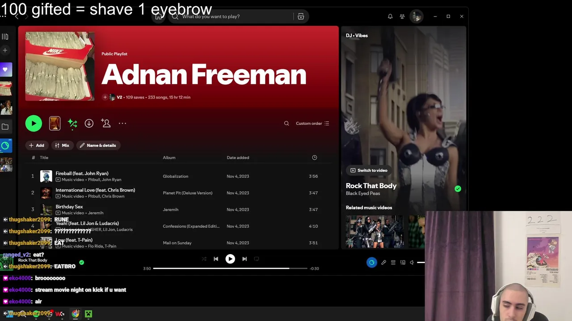Open the Fireball track cover thumbnail

pos(46,176)
